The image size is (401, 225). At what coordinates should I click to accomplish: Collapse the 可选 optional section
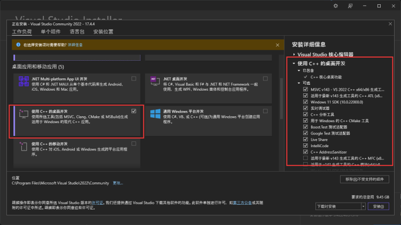299,83
